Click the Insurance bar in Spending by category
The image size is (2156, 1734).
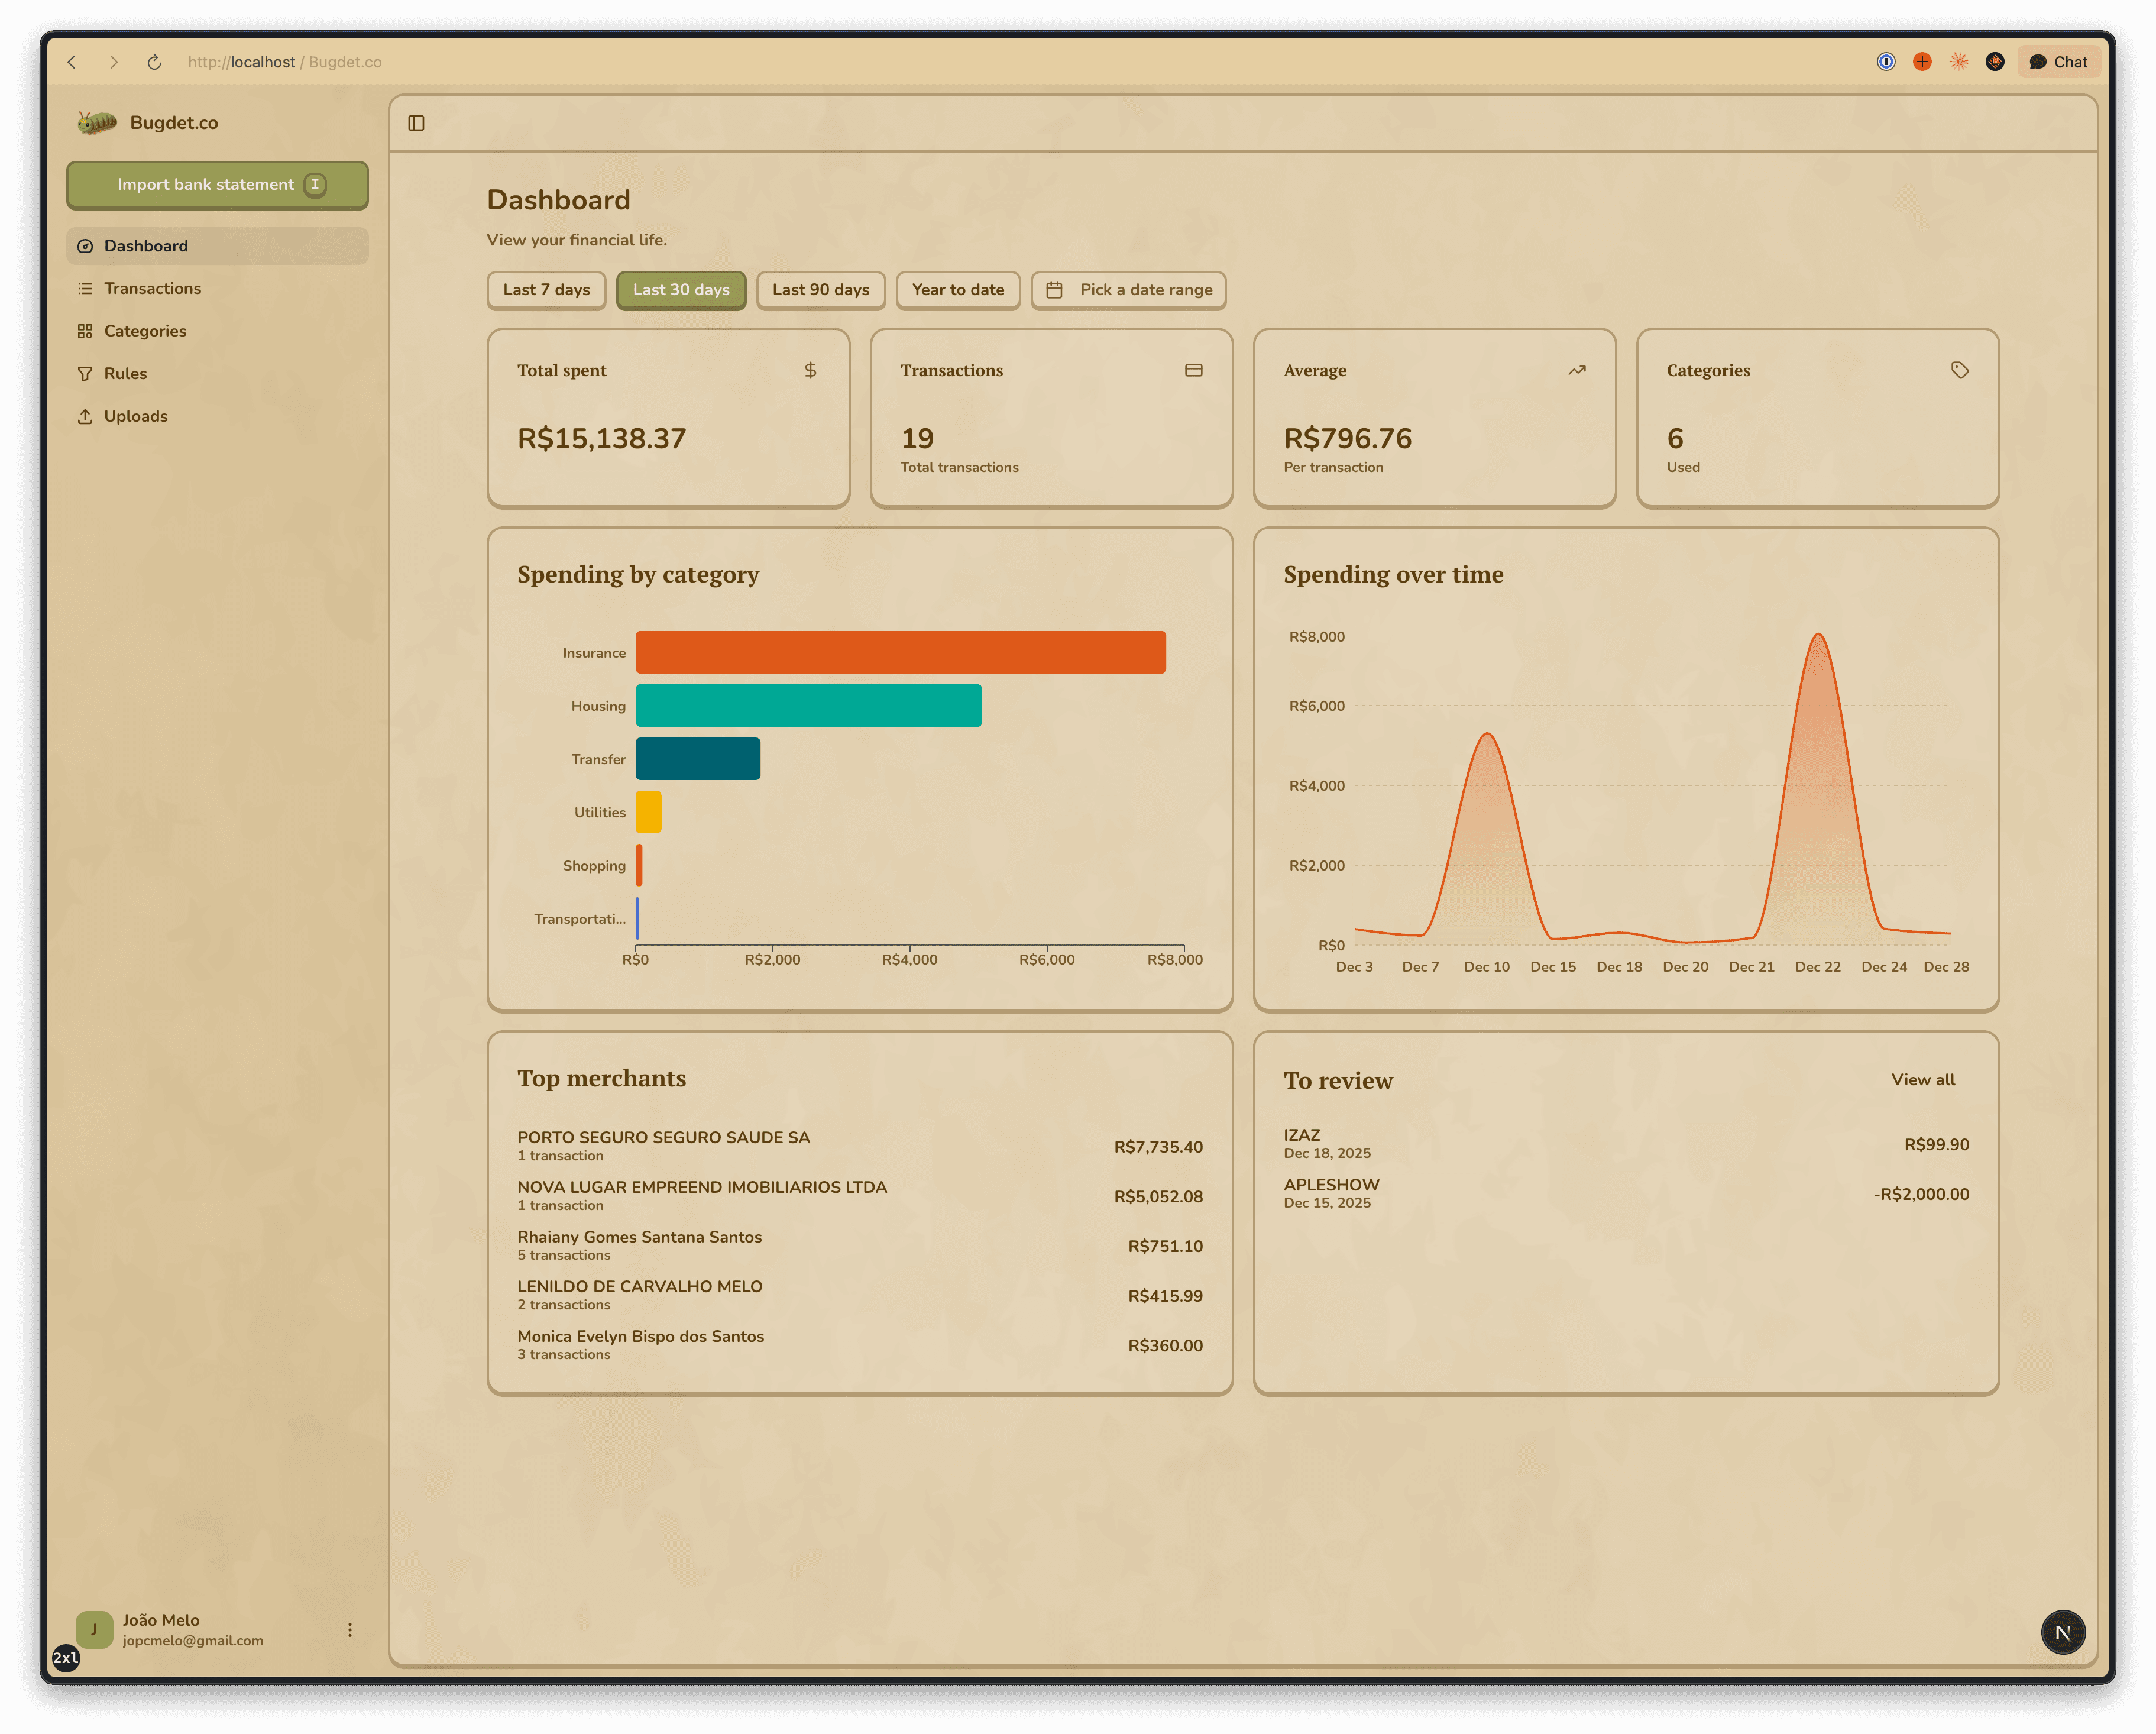(x=900, y=652)
